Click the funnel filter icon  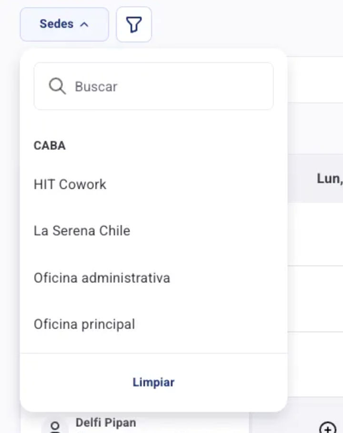pos(134,24)
